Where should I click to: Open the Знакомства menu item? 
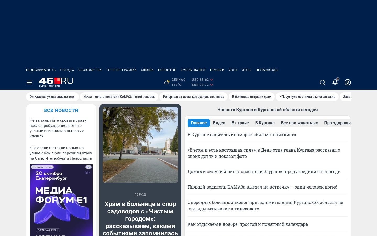tap(90, 70)
